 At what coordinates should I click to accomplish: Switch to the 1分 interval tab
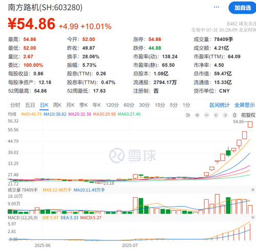click(186, 105)
